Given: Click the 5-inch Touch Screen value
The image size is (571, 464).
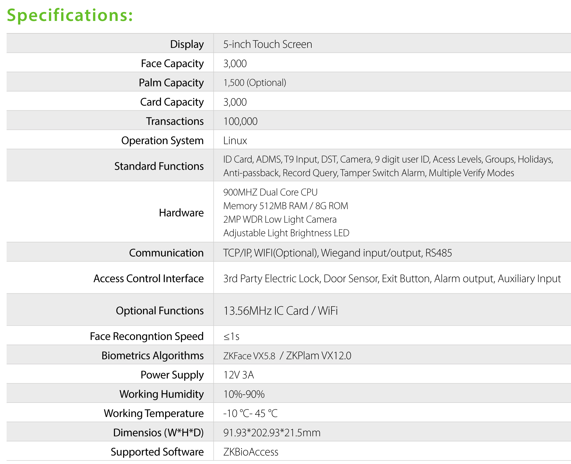Looking at the screenshot, I should click(x=268, y=44).
